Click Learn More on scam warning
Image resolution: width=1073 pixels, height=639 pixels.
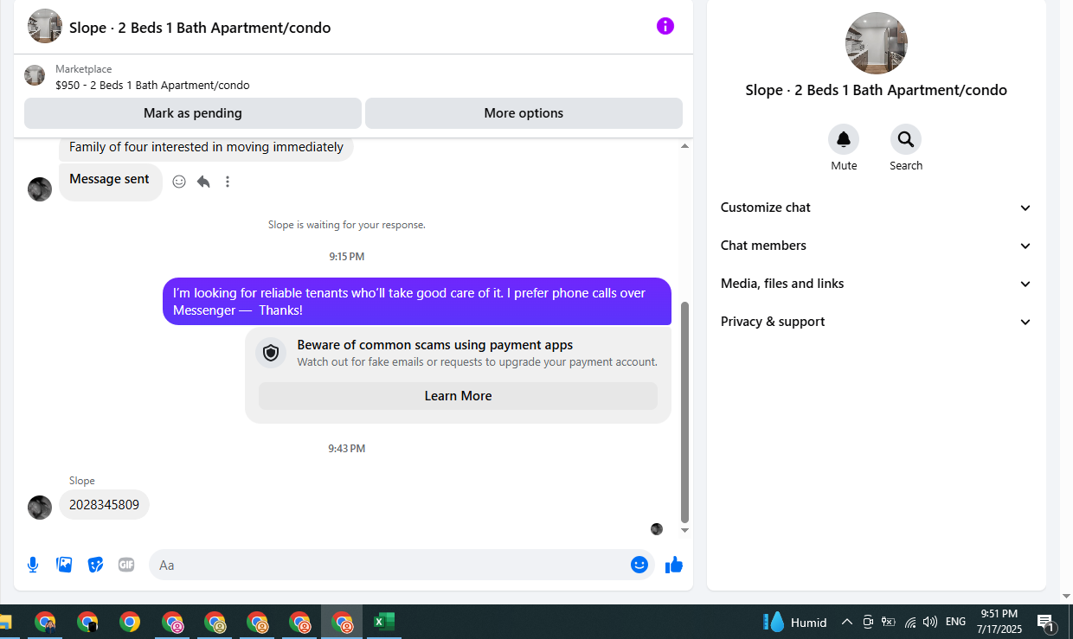click(458, 396)
